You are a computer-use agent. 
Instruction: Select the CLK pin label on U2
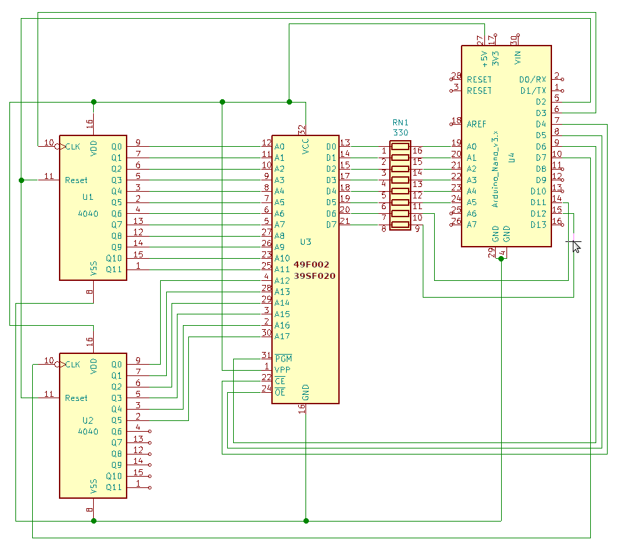pyautogui.click(x=73, y=365)
